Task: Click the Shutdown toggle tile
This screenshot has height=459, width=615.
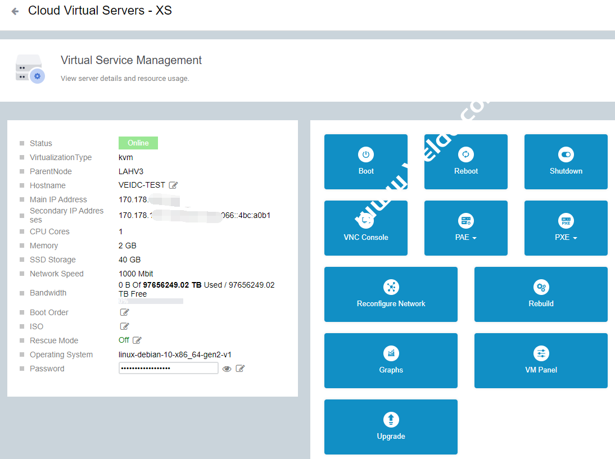Action: 566,162
